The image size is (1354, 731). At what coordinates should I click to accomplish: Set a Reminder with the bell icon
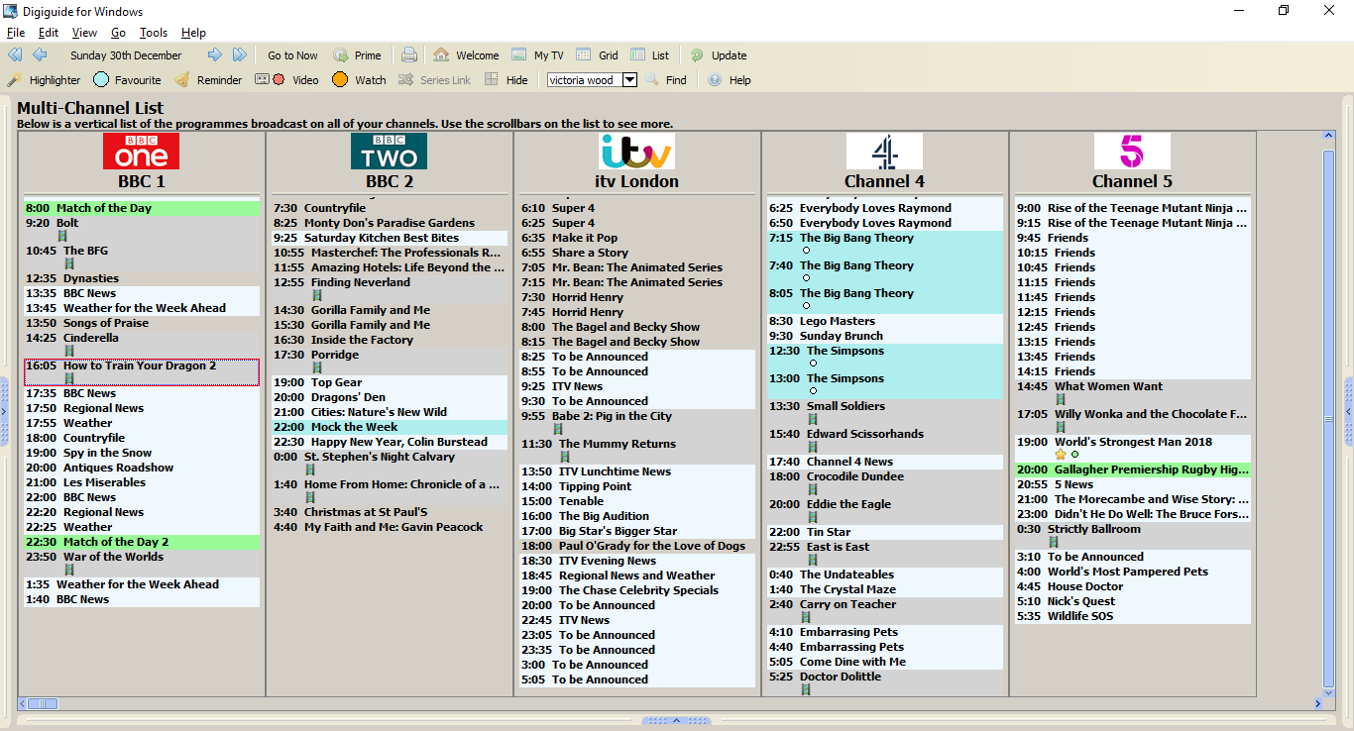click(x=182, y=80)
